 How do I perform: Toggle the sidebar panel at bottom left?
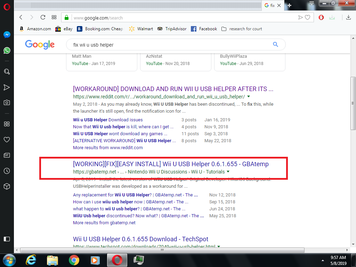click(x=7, y=239)
